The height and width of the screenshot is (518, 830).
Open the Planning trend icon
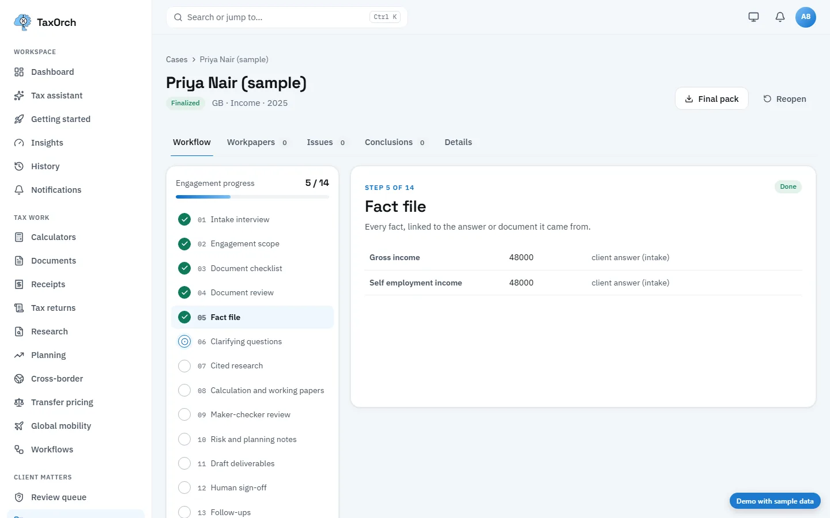click(19, 355)
